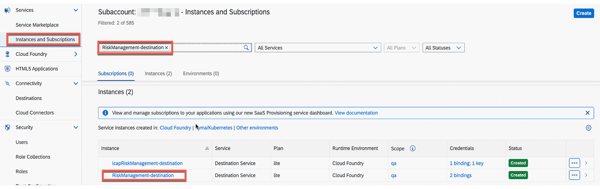
Task: Click the Cloud Foundry sidebar icon
Action: pos(7,54)
